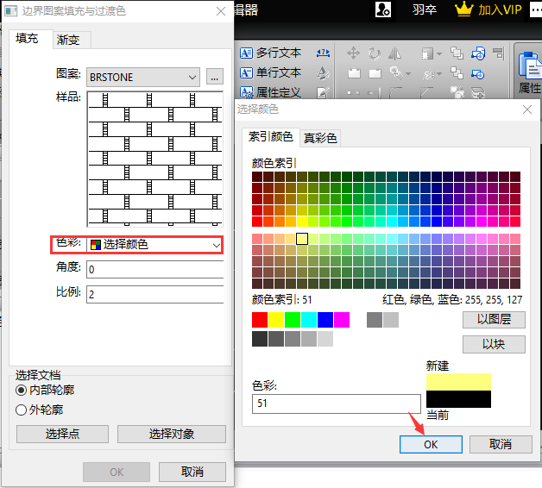Pick the yellow standard color swatch

coord(276,320)
